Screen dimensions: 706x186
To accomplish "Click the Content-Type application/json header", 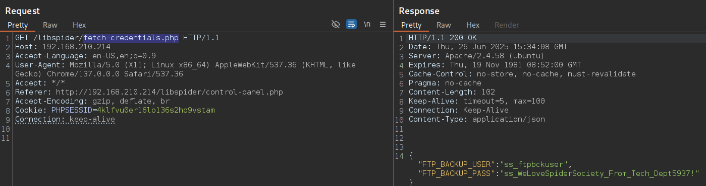I will tap(477, 119).
